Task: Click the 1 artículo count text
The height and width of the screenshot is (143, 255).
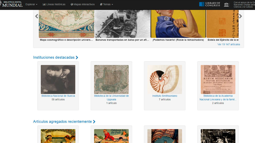Action: pyautogui.click(x=111, y=103)
